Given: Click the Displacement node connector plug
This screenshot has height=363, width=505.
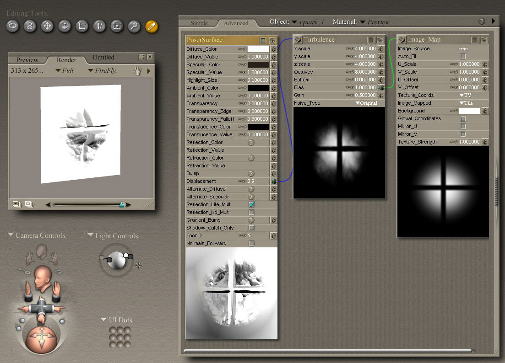Looking at the screenshot, I should 273,181.
